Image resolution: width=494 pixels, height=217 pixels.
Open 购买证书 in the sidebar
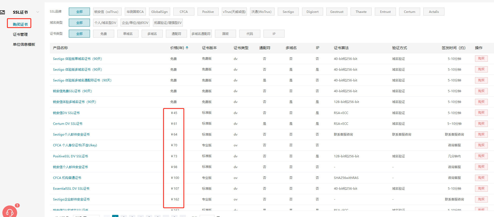click(20, 24)
